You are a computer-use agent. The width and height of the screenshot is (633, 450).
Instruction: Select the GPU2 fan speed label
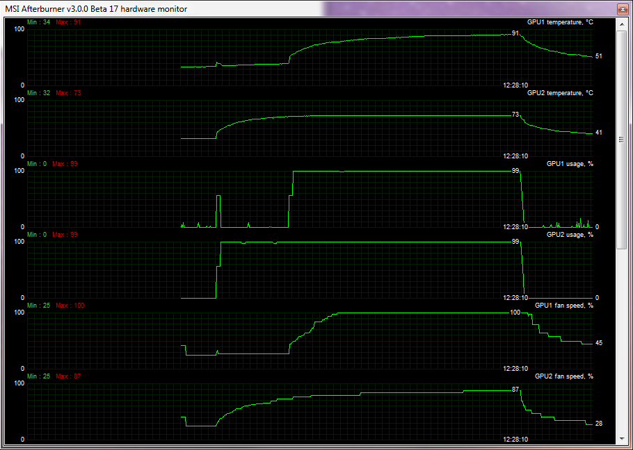coord(563,376)
